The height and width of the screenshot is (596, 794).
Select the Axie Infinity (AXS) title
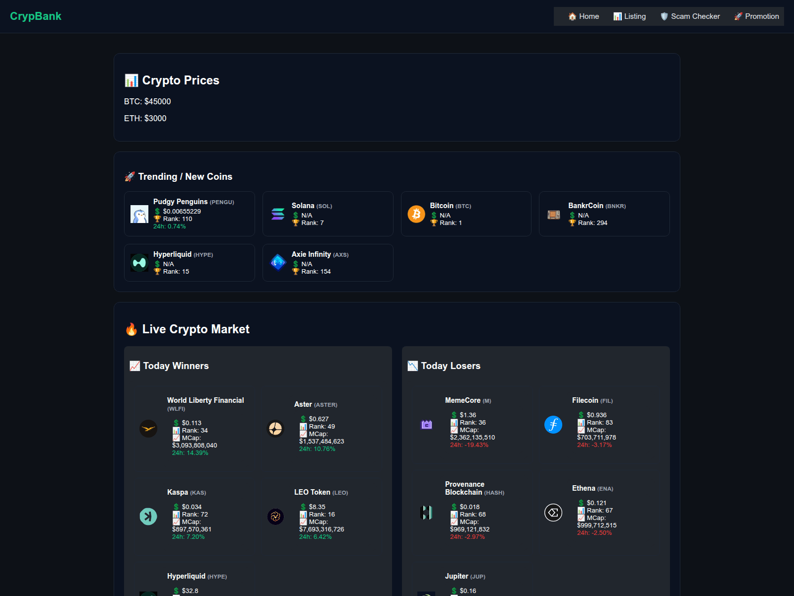[320, 254]
